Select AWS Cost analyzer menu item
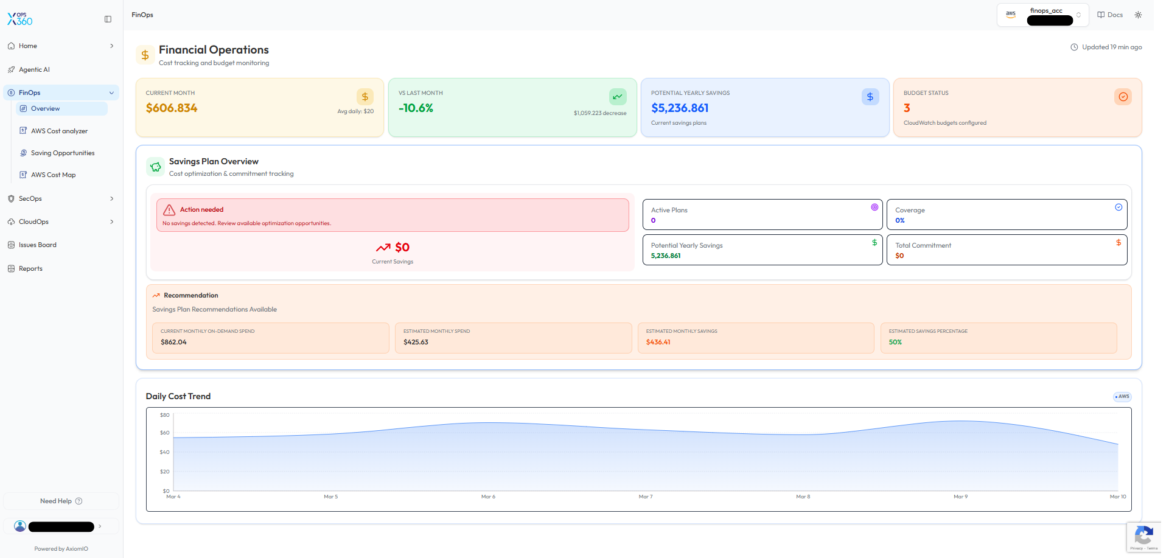Image resolution: width=1169 pixels, height=558 pixels. [59, 131]
